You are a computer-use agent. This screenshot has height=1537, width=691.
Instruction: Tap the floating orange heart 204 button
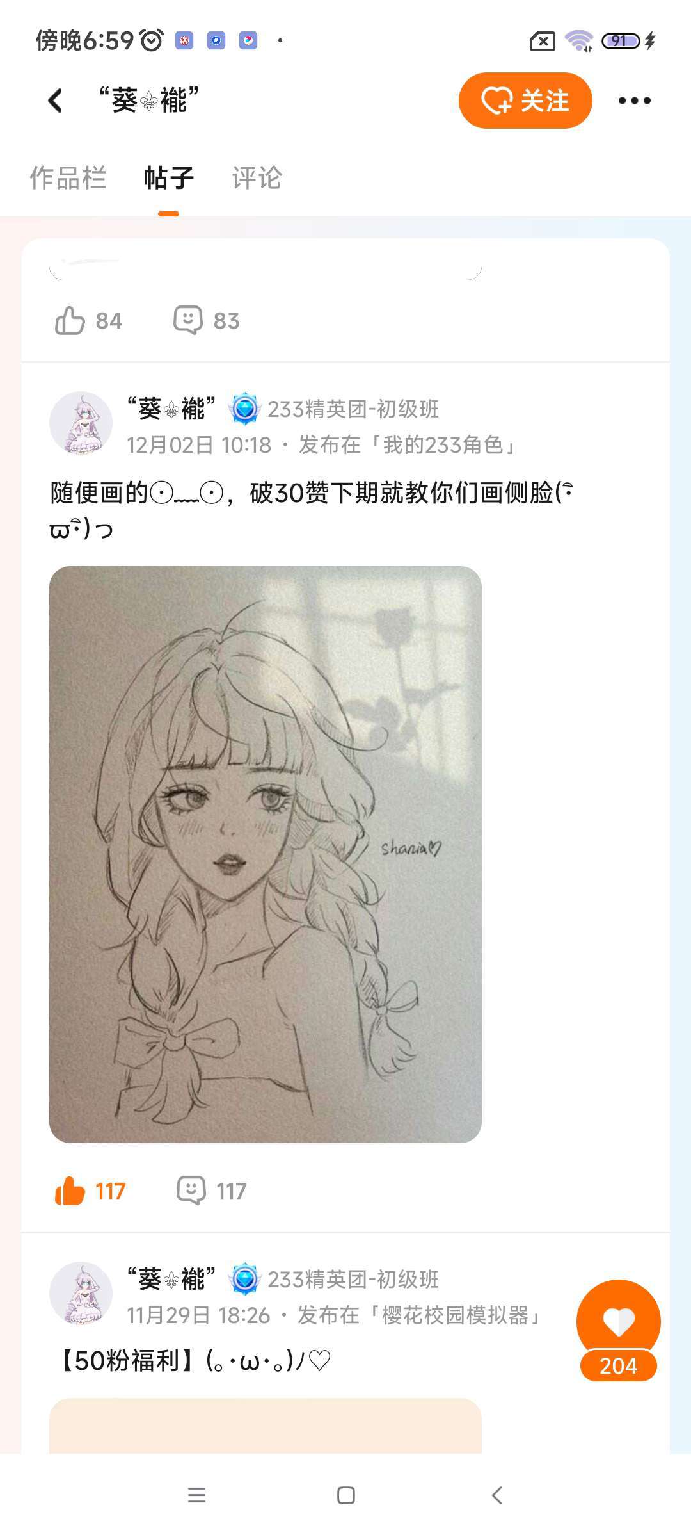pos(618,1330)
